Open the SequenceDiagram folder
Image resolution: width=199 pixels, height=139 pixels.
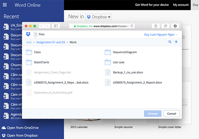pyautogui.click(x=121, y=52)
